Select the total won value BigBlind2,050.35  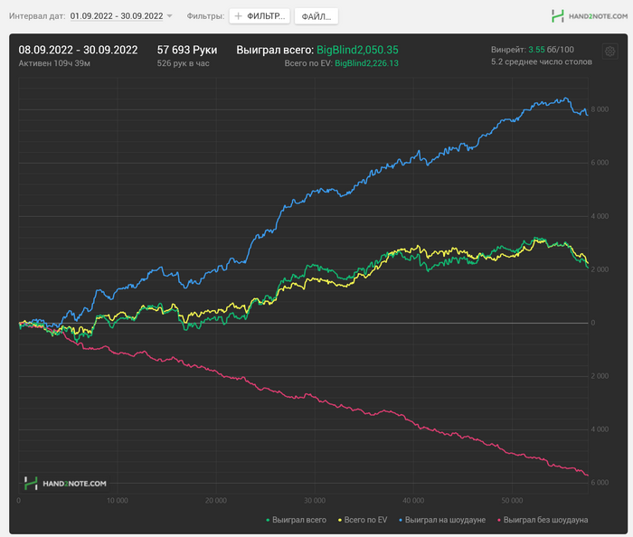(357, 50)
